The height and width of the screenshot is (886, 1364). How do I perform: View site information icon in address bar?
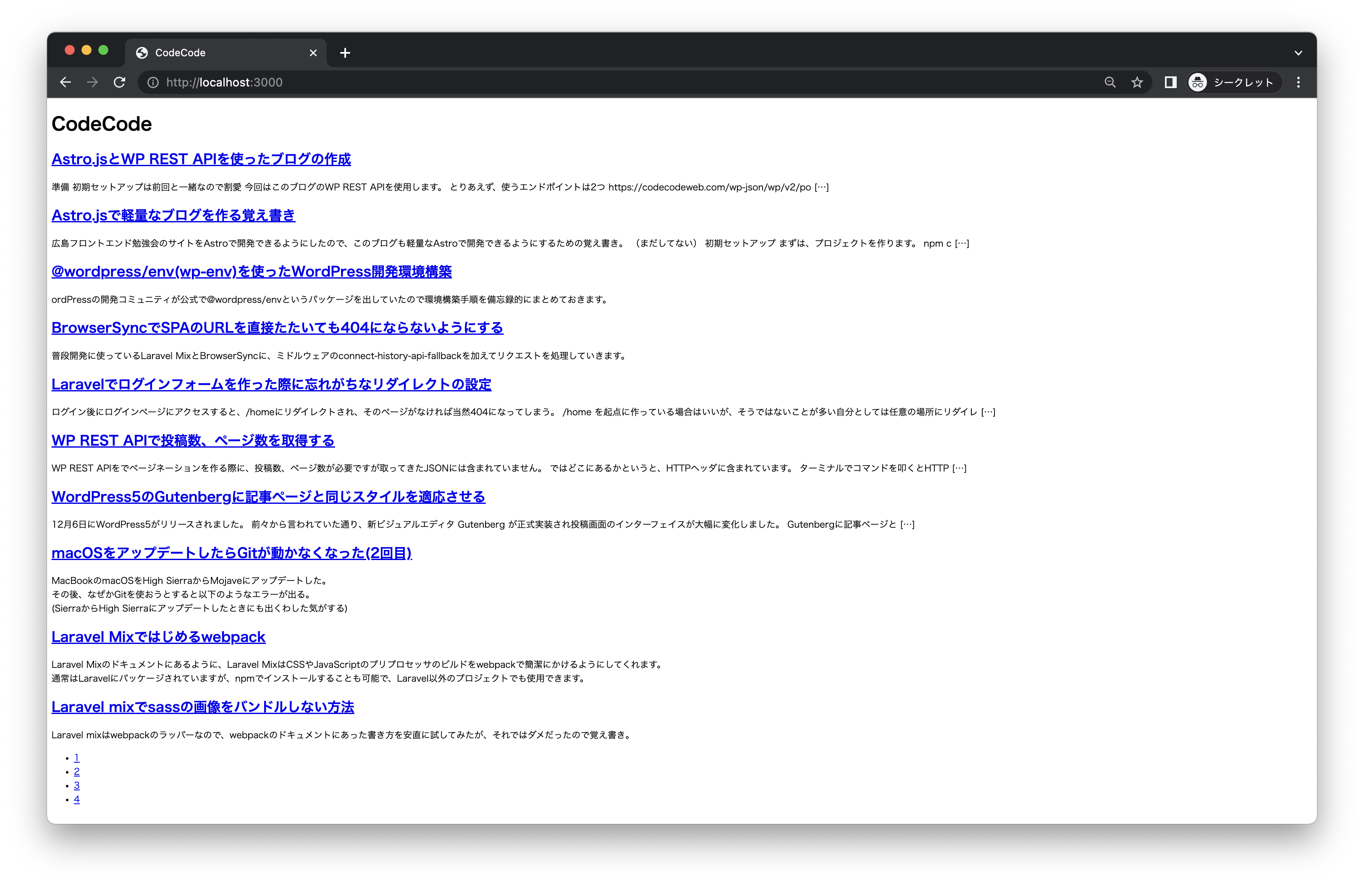point(153,82)
